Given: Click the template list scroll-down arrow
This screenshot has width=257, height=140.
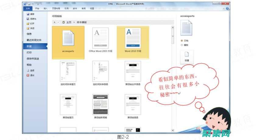Looking at the screenshot, I should [173, 130].
